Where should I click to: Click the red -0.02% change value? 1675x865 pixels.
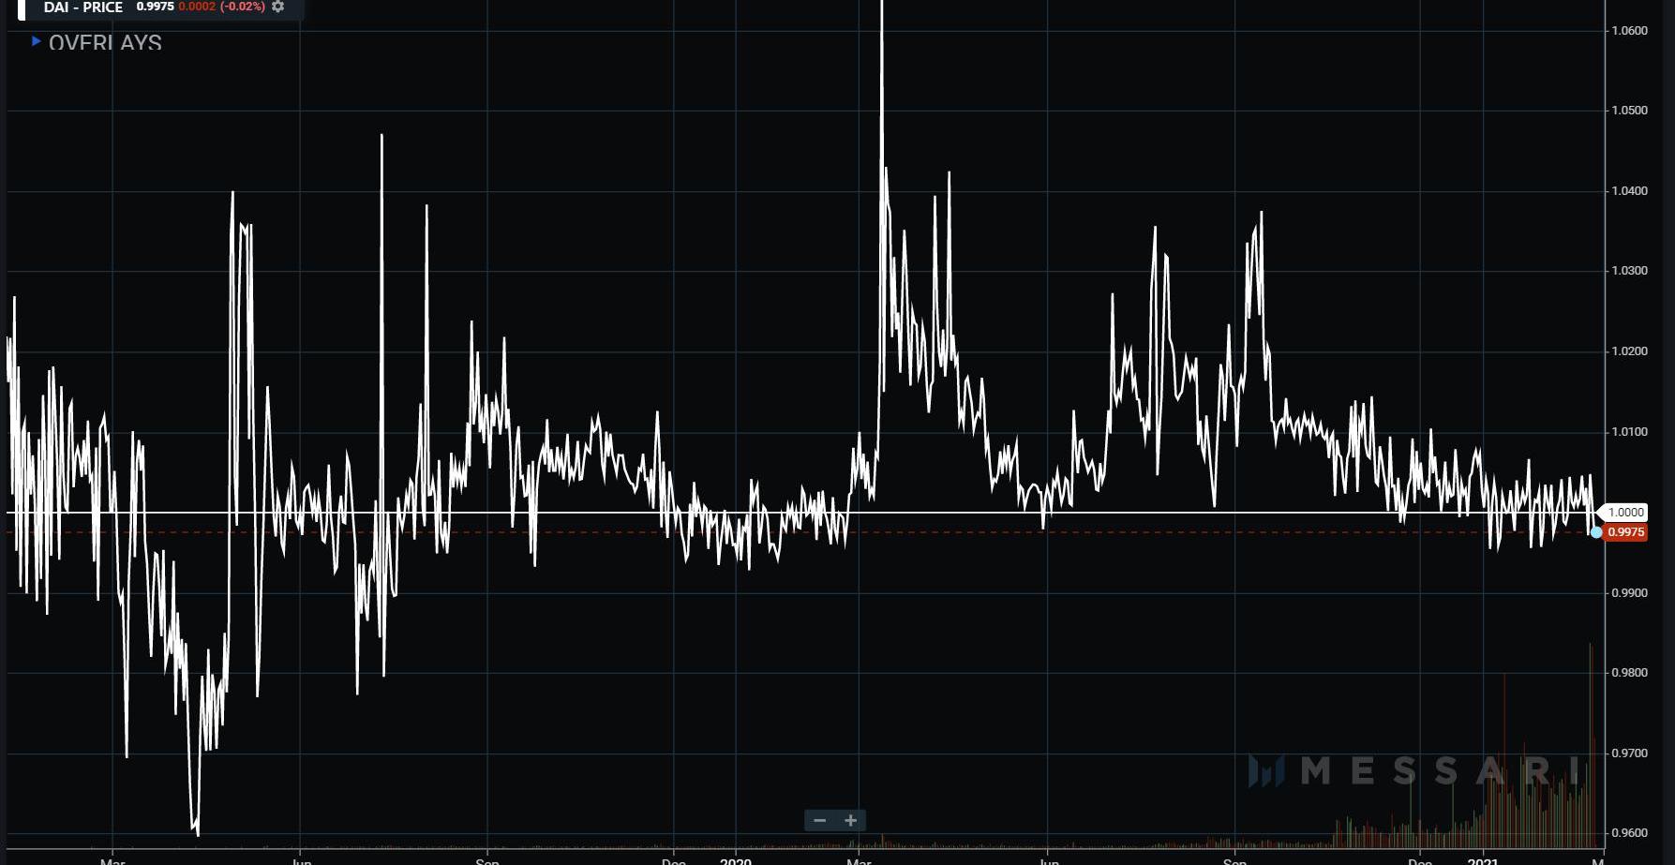pyautogui.click(x=243, y=7)
